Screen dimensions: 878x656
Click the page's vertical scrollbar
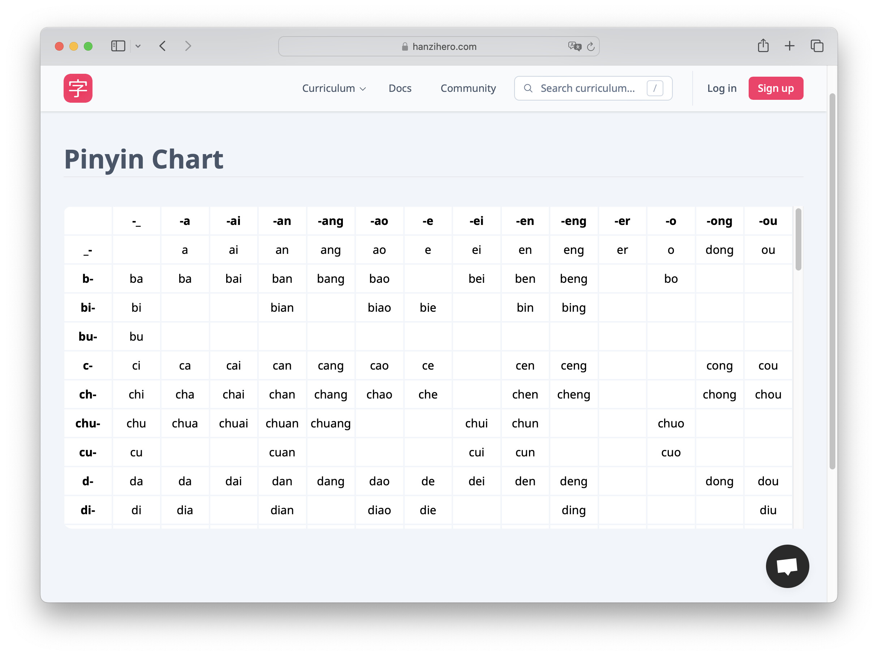click(x=832, y=281)
